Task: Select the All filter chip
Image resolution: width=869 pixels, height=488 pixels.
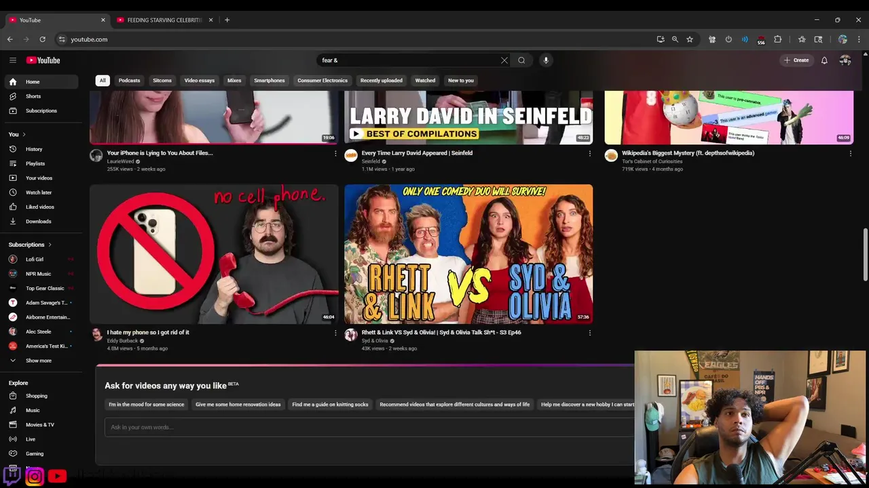Action: tap(103, 81)
